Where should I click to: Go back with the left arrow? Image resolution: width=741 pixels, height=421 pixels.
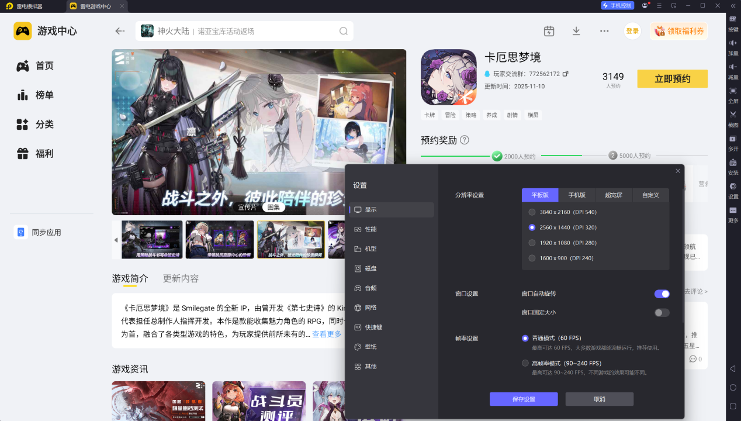(120, 31)
